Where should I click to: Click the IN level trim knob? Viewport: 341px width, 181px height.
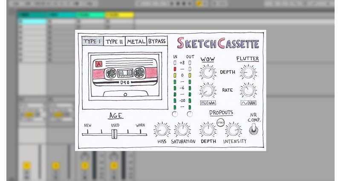(175, 114)
